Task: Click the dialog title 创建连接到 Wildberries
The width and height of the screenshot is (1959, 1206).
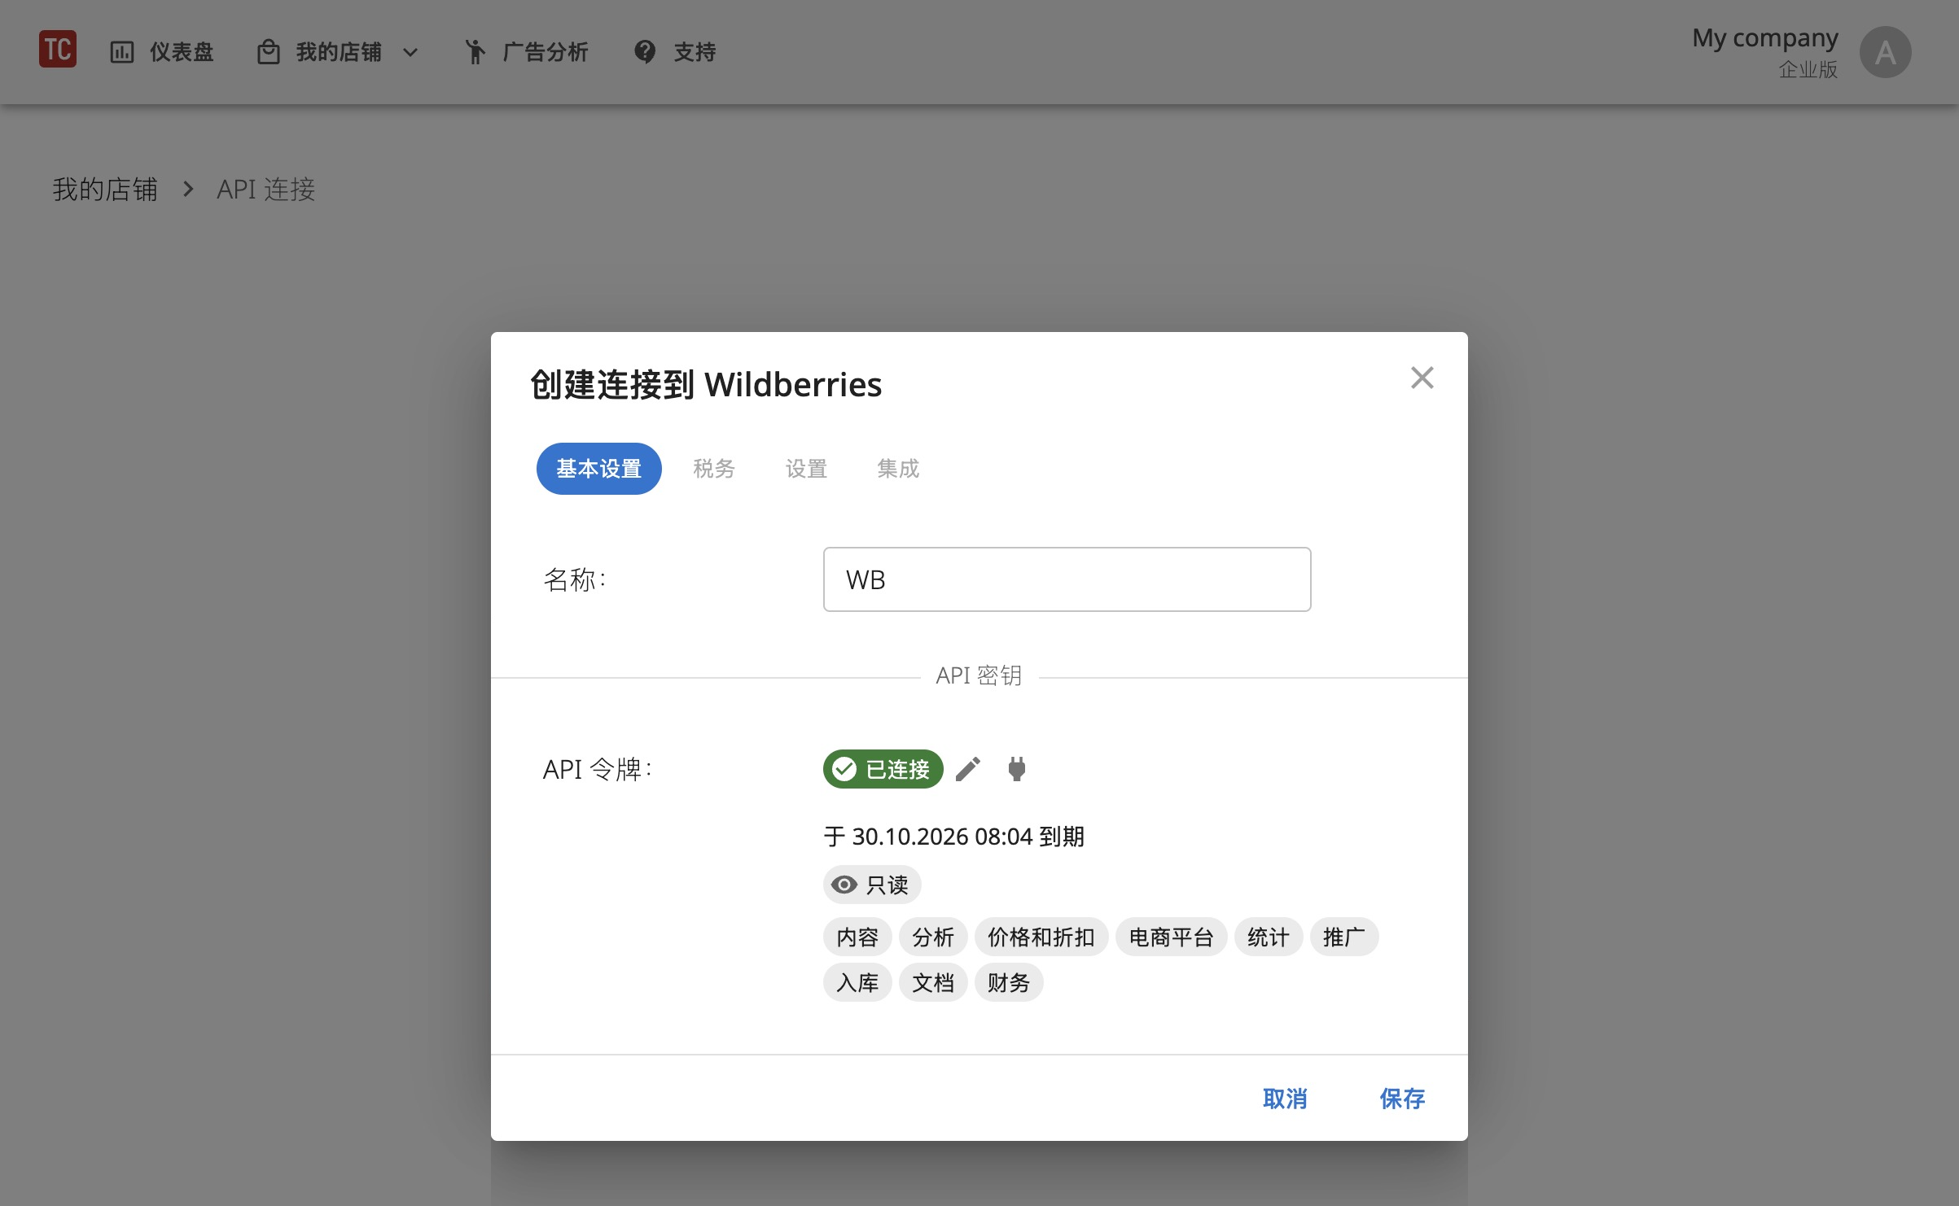Action: 706,385
